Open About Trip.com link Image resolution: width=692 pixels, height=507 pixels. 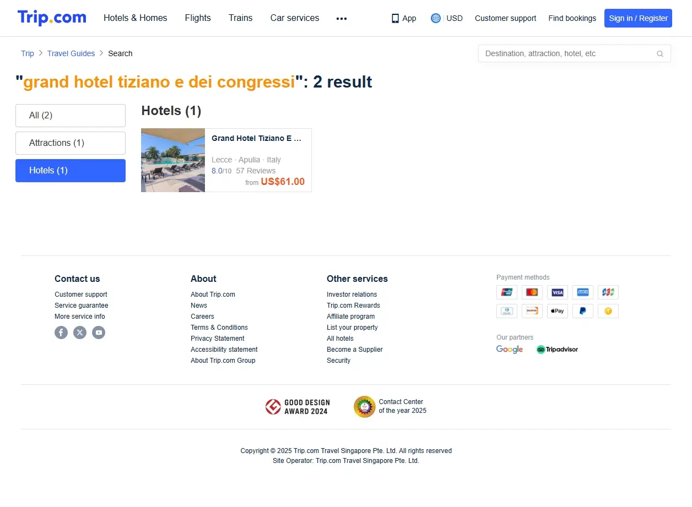pos(213,295)
